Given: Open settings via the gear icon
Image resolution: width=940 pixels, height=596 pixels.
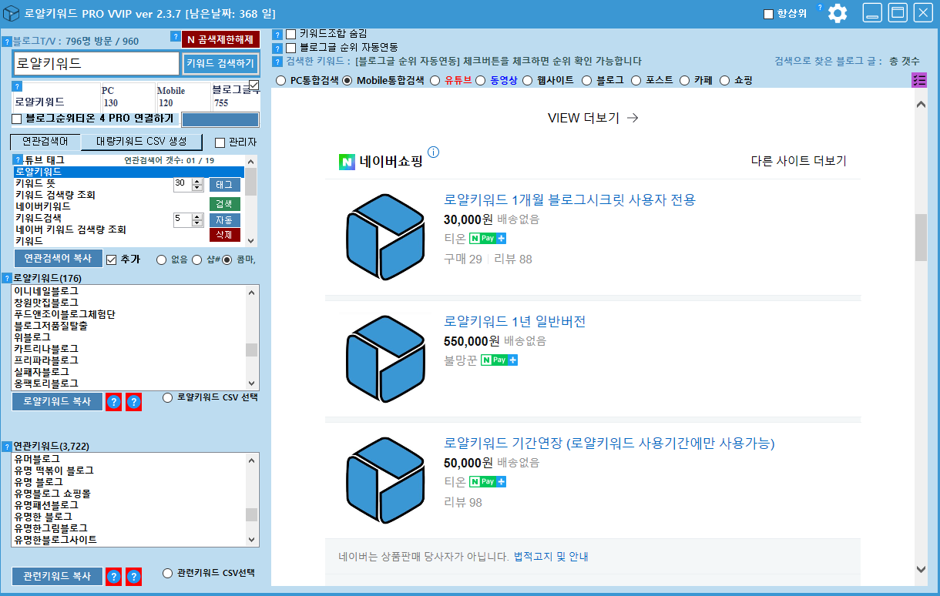Looking at the screenshot, I should [x=837, y=13].
